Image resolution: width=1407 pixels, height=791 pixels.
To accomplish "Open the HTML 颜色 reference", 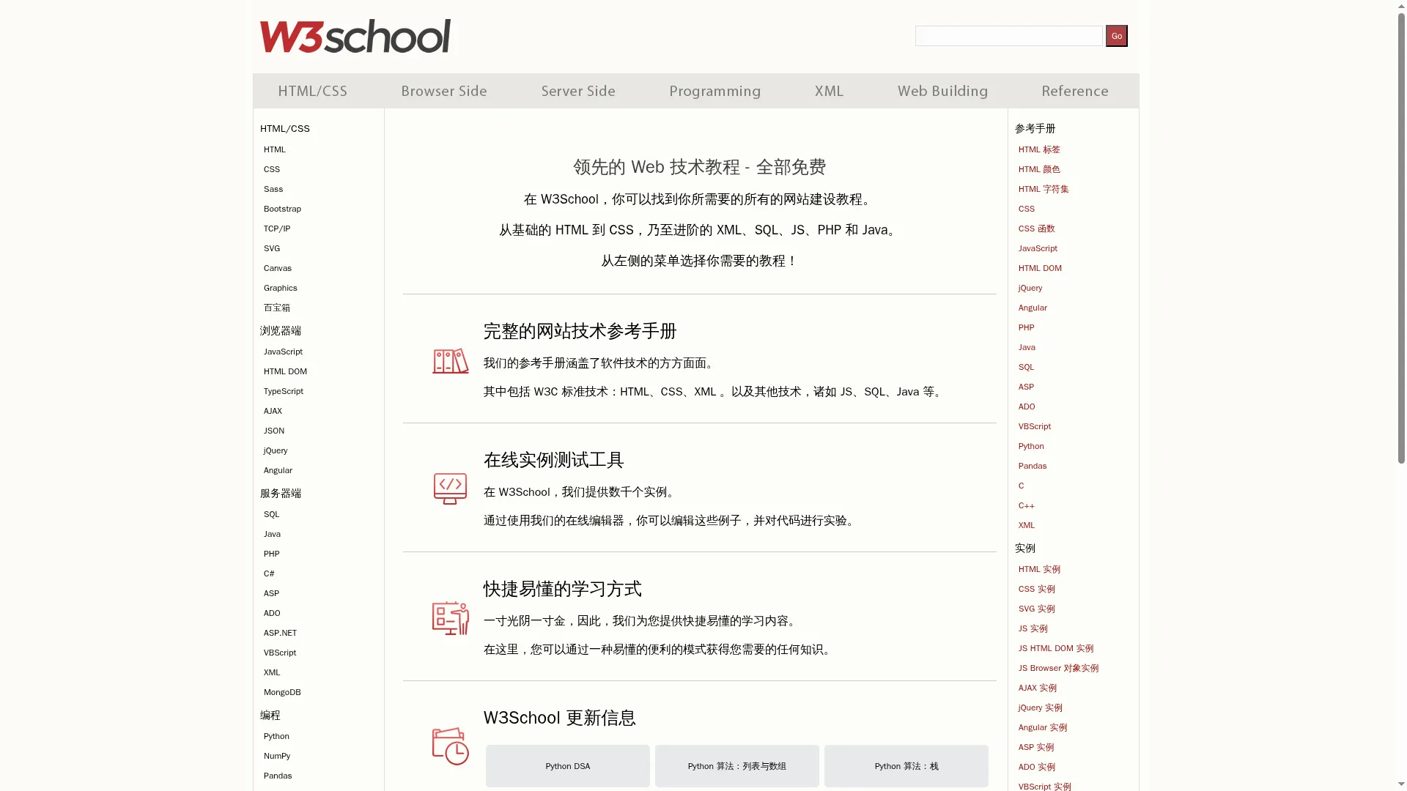I will [x=1038, y=169].
